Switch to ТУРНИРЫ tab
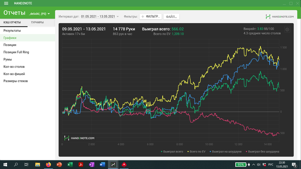 (37, 22)
